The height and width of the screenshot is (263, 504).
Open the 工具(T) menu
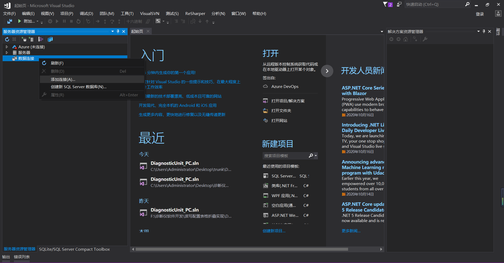click(x=127, y=14)
